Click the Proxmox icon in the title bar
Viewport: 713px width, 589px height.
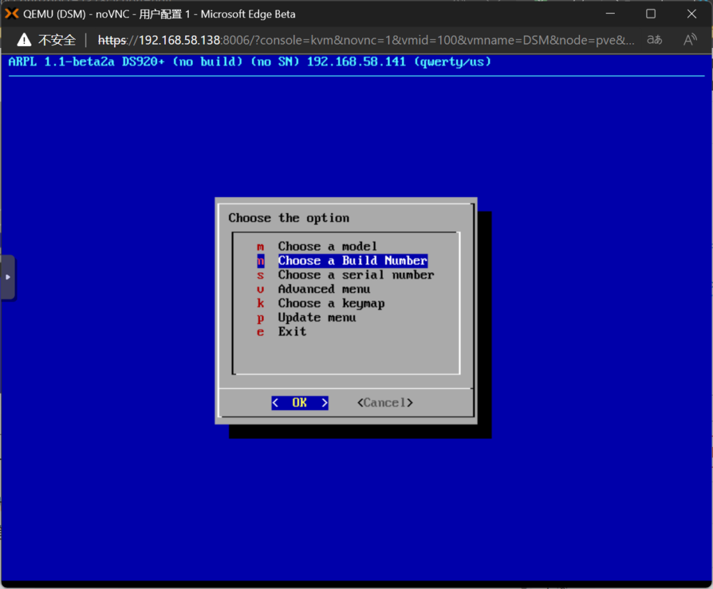tap(12, 14)
